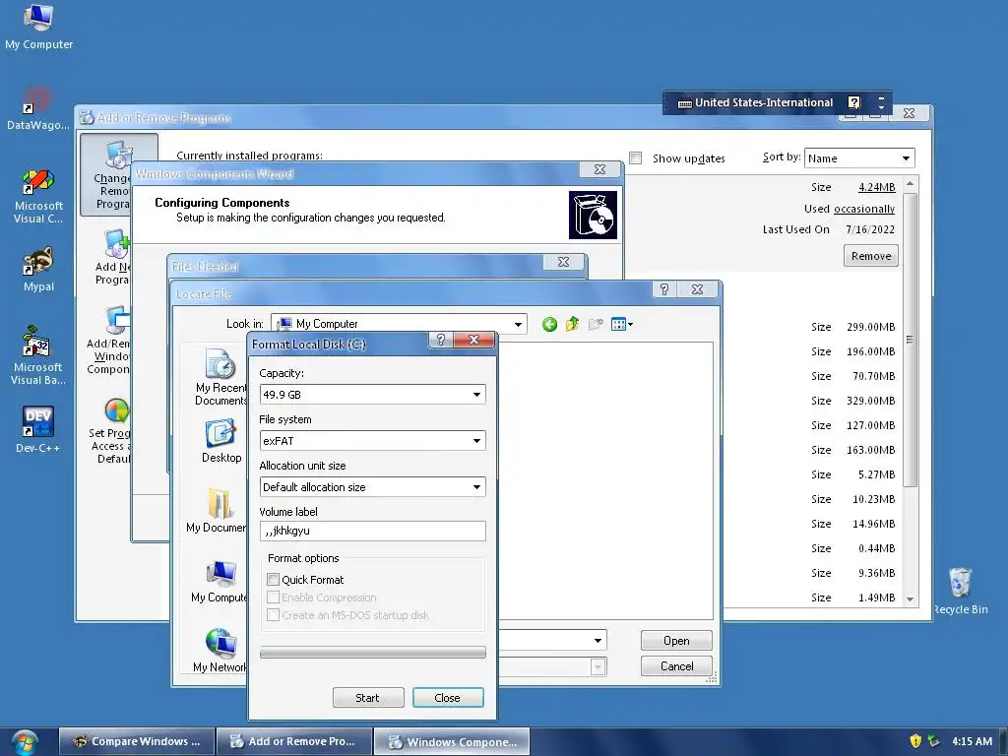Expand the Allocation unit size dropdown
The height and width of the screenshot is (756, 1008).
[x=476, y=487]
